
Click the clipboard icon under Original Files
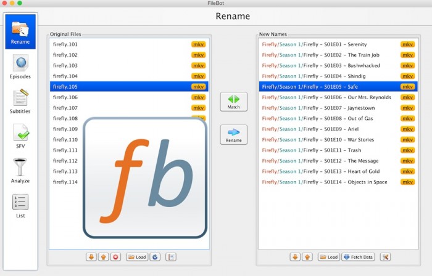click(x=171, y=257)
